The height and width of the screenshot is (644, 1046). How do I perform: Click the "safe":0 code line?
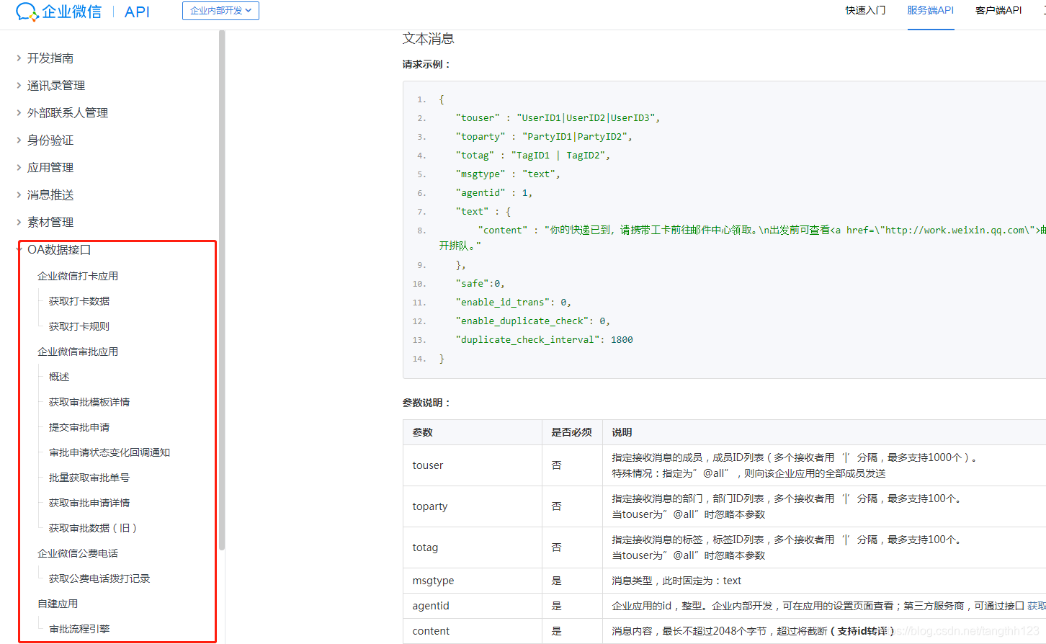click(x=480, y=284)
